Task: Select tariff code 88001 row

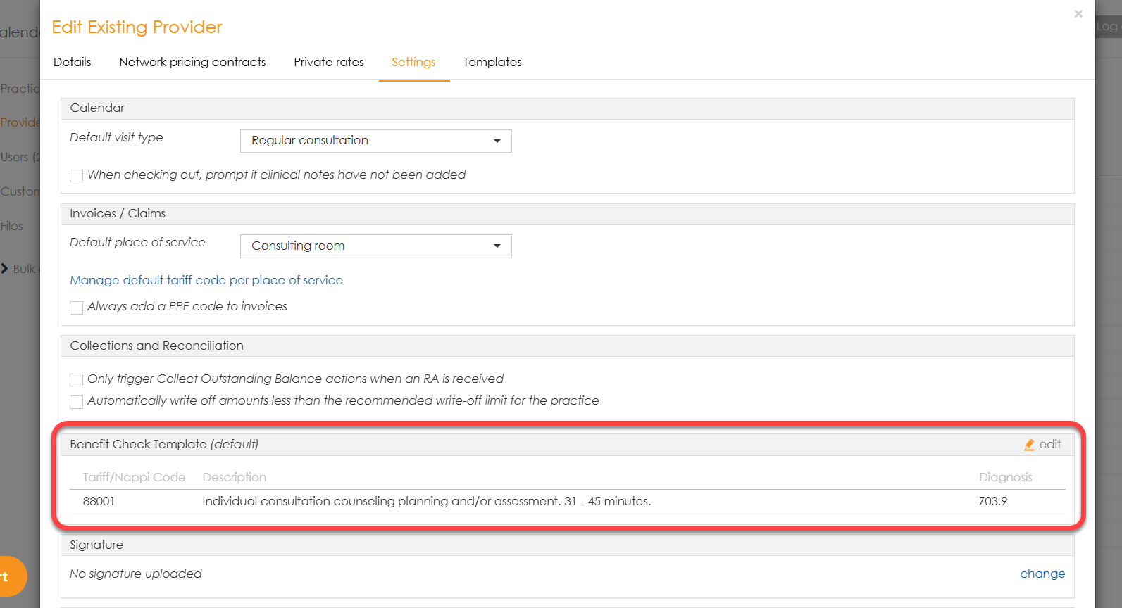Action: point(99,501)
